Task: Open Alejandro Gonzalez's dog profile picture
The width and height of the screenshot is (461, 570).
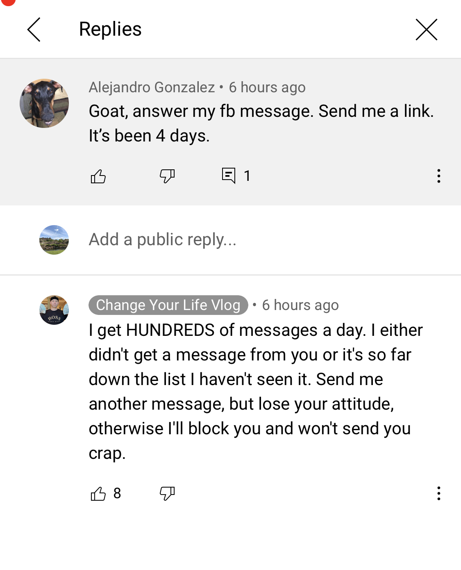Action: (44, 103)
